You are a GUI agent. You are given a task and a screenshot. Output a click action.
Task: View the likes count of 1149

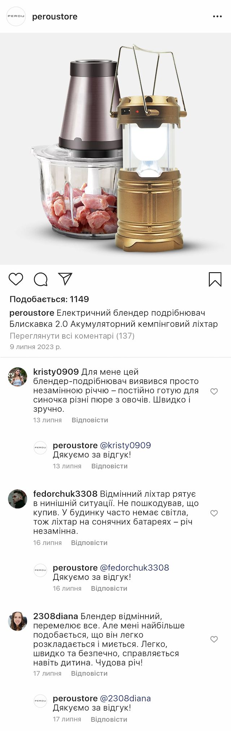click(49, 299)
